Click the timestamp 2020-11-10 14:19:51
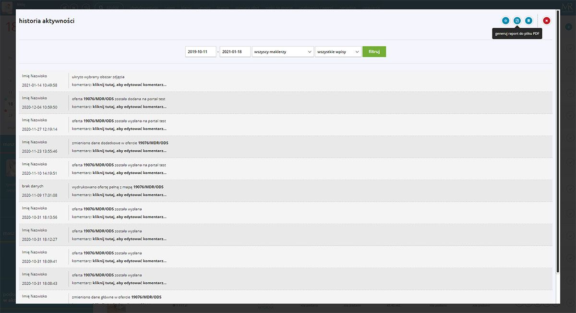Screen dimensions: 576x313 (40, 173)
